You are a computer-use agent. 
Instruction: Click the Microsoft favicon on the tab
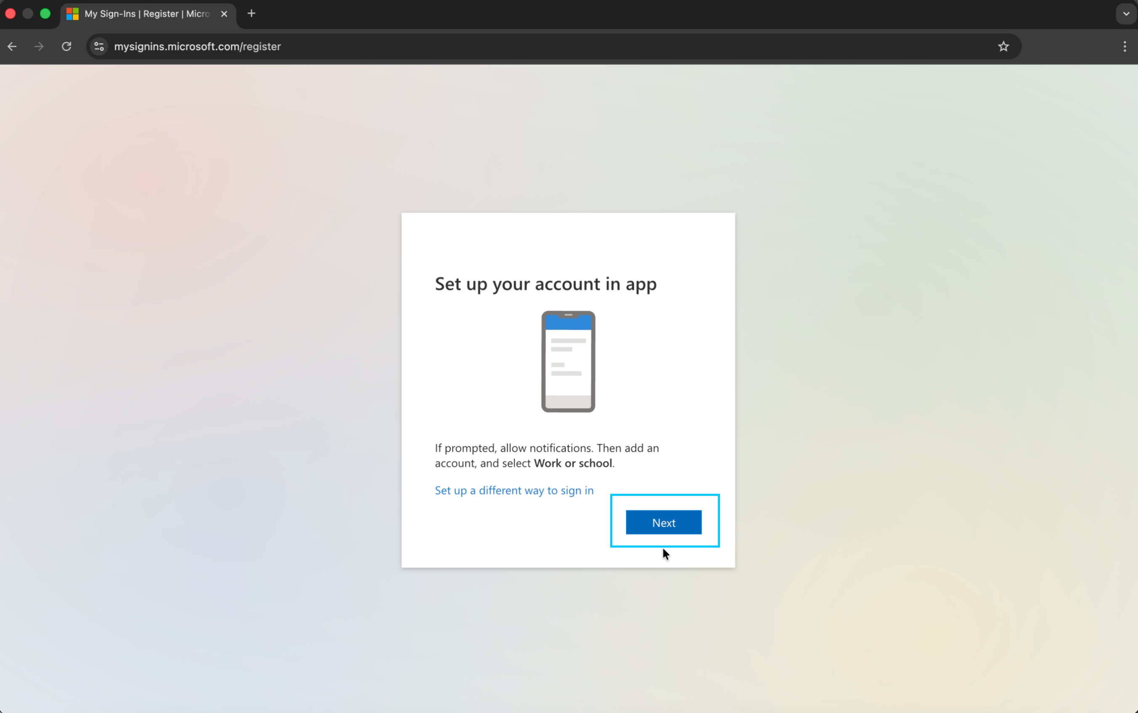(x=72, y=14)
